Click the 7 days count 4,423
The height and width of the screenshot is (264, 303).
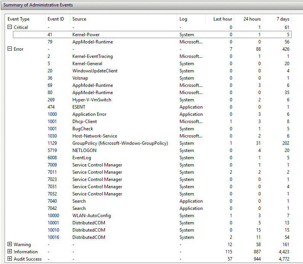click(284, 252)
